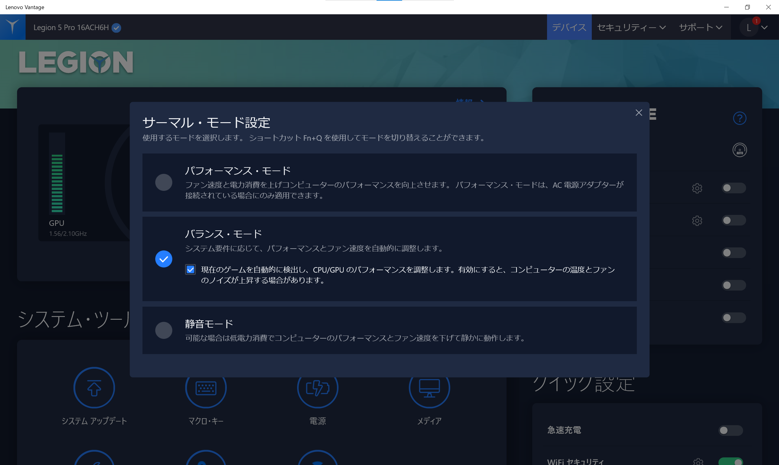The height and width of the screenshot is (465, 779).
Task: Open the first gear settings icon on right panel
Action: (x=697, y=188)
